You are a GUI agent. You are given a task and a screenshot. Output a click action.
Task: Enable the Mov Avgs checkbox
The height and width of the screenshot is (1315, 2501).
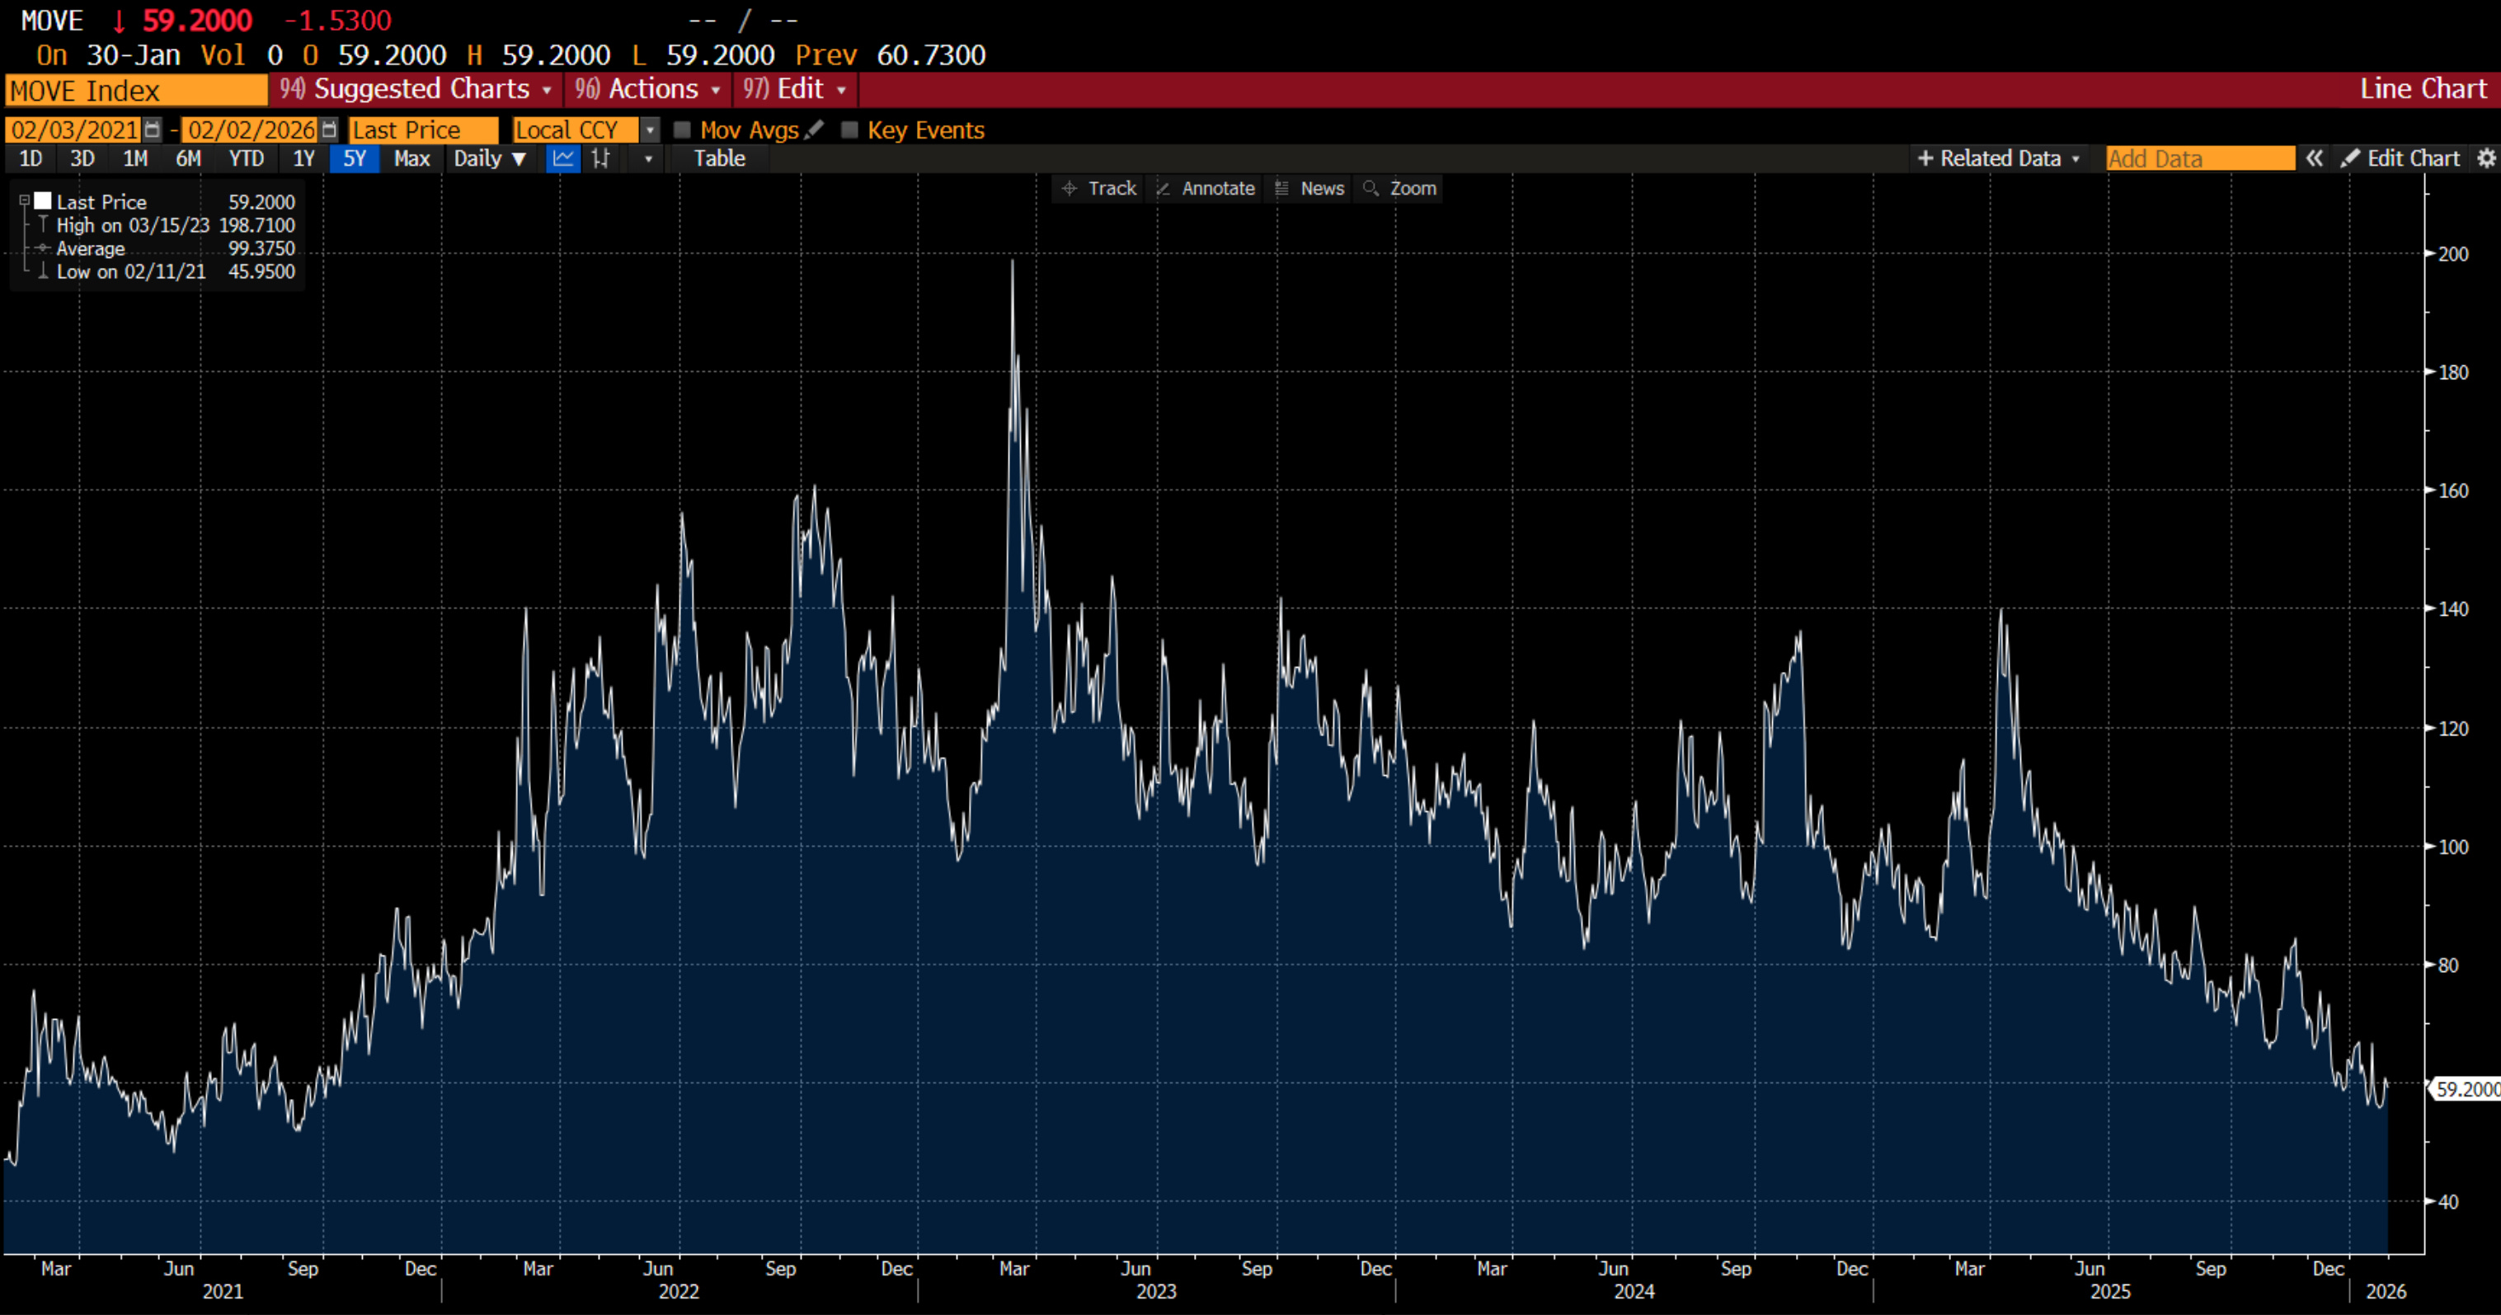683,130
